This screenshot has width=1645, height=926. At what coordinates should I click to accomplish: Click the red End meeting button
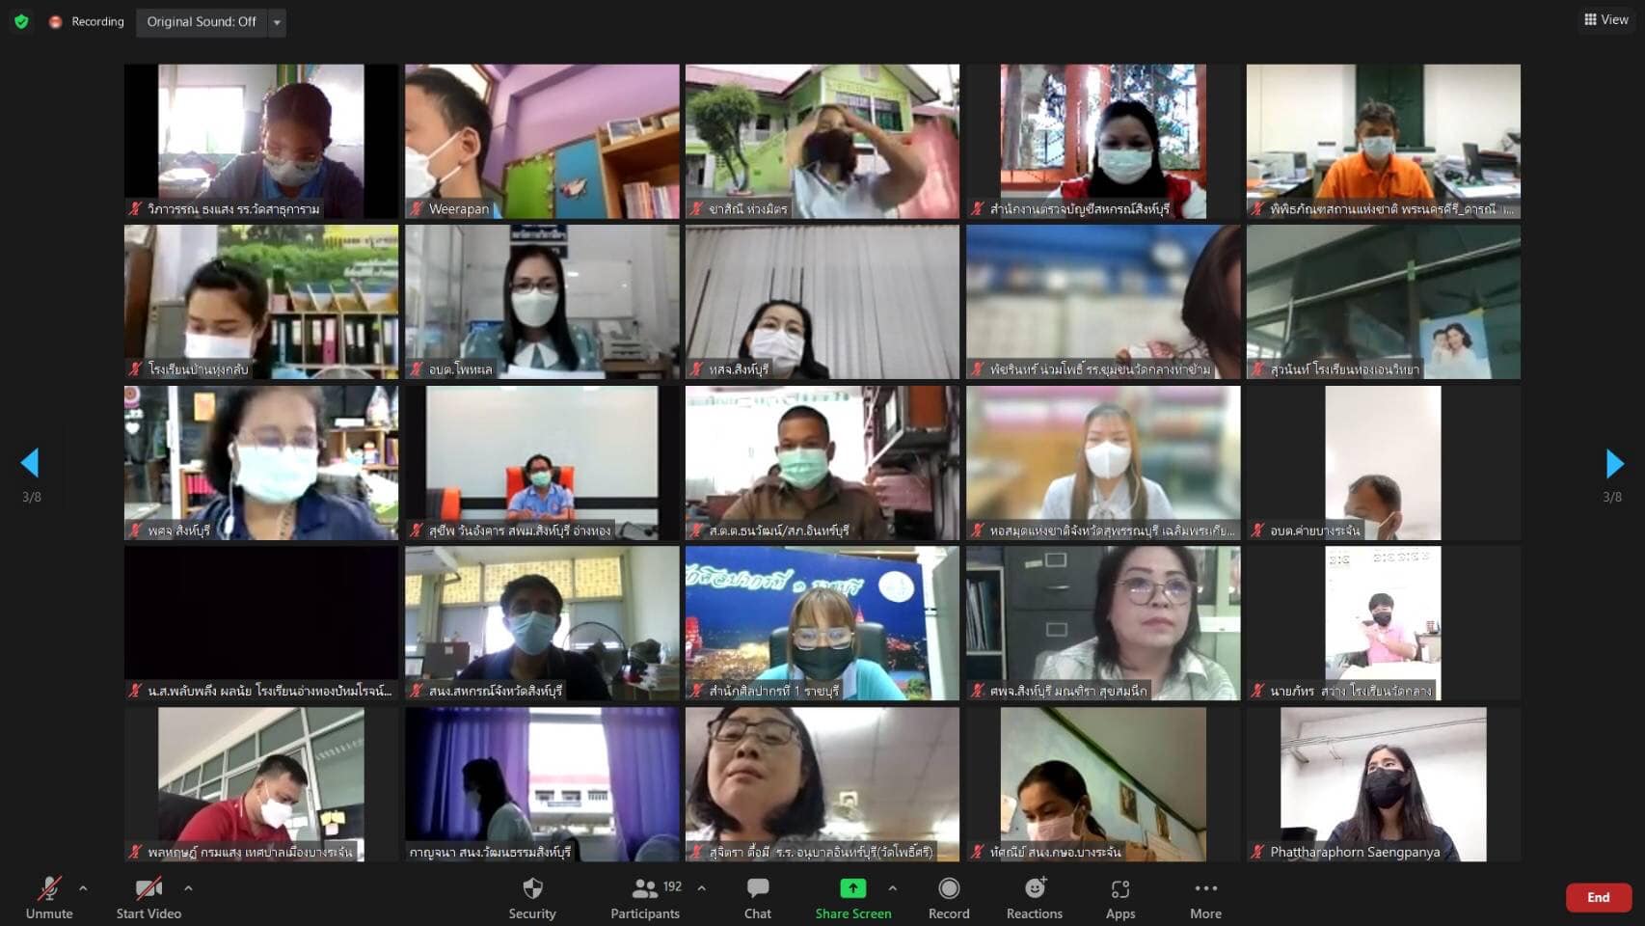coord(1598,897)
